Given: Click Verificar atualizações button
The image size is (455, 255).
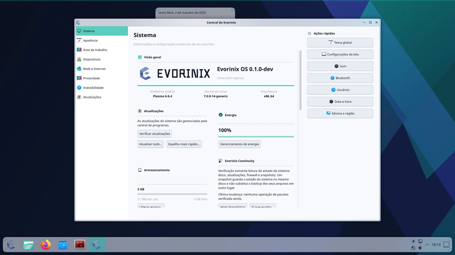Looking at the screenshot, I should (x=155, y=134).
